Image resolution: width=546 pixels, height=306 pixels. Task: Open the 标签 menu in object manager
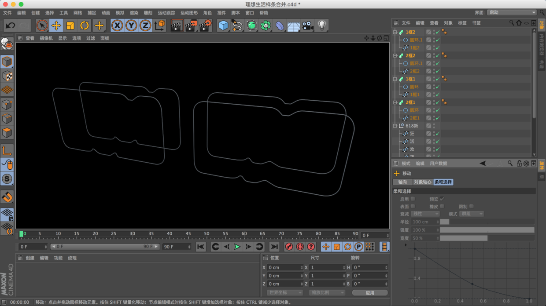point(462,23)
